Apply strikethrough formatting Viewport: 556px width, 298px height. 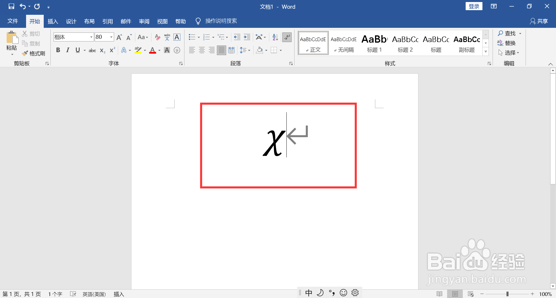[x=92, y=50]
